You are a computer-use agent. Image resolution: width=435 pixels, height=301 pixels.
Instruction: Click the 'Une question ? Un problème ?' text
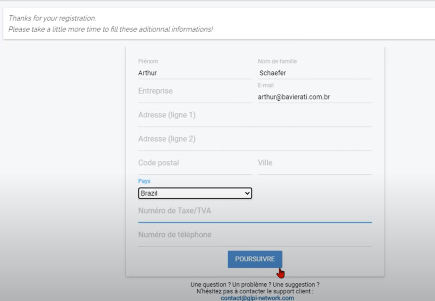coord(255,284)
